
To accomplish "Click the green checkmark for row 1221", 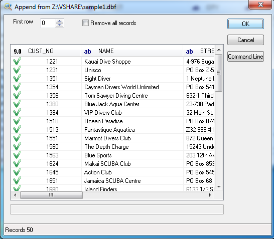I will coord(17,61).
